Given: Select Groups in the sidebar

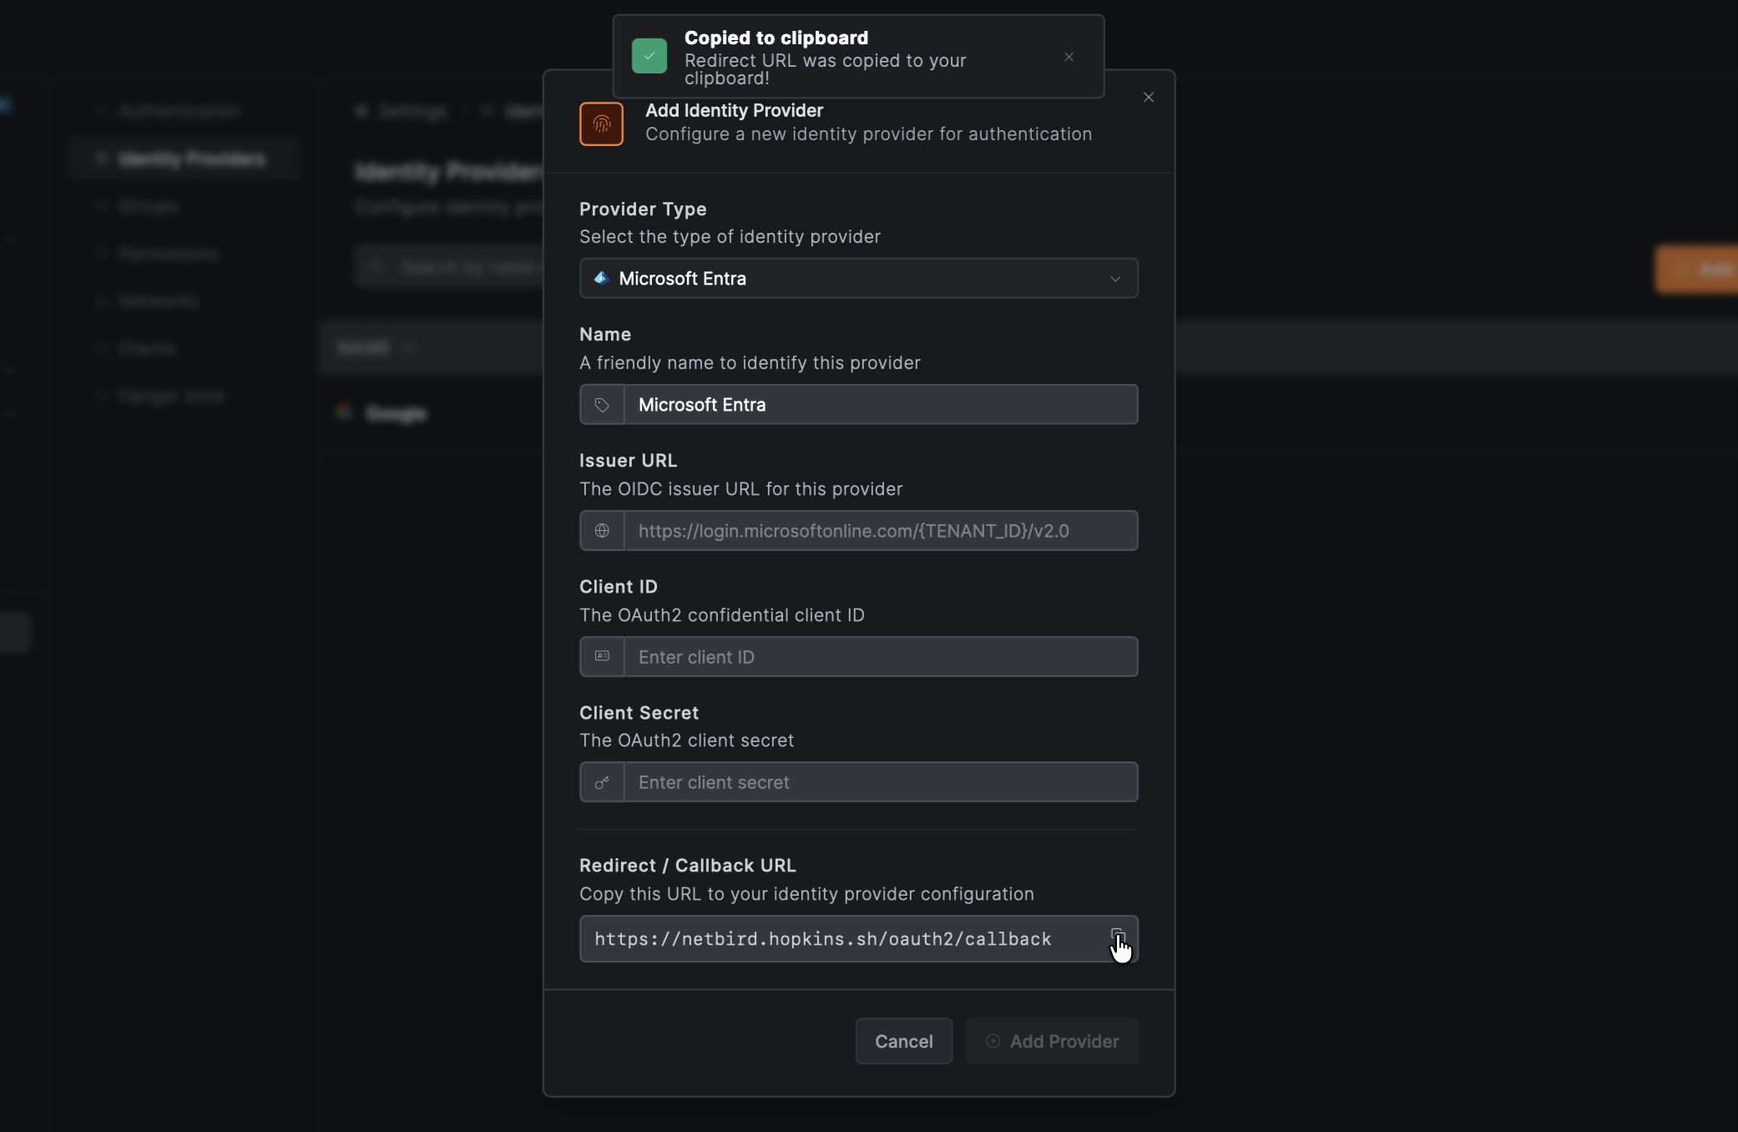Looking at the screenshot, I should click(x=148, y=206).
